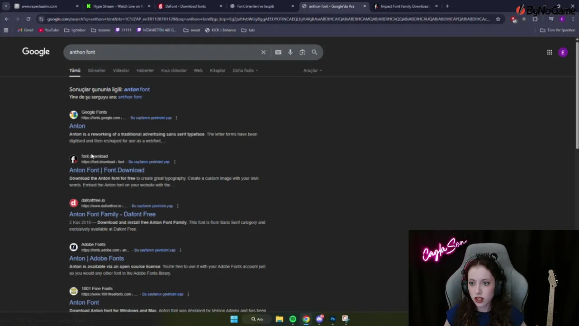
Task: Click the Google search input field
Action: [x=163, y=52]
